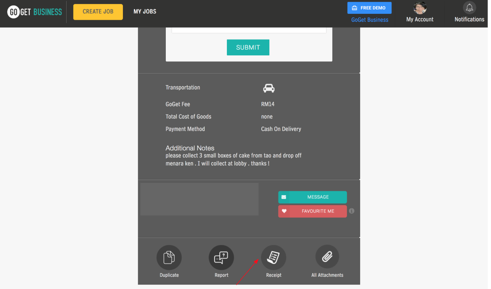
Task: Click the text input field above Submit
Action: point(249,30)
